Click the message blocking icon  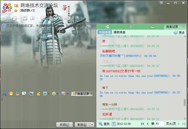pos(63,94)
